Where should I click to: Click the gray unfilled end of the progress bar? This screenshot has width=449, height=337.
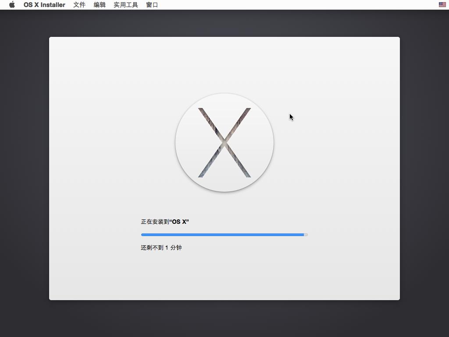pyautogui.click(x=306, y=235)
